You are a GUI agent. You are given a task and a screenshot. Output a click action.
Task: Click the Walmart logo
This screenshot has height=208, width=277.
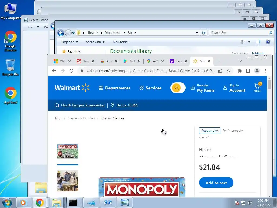tap(72, 88)
